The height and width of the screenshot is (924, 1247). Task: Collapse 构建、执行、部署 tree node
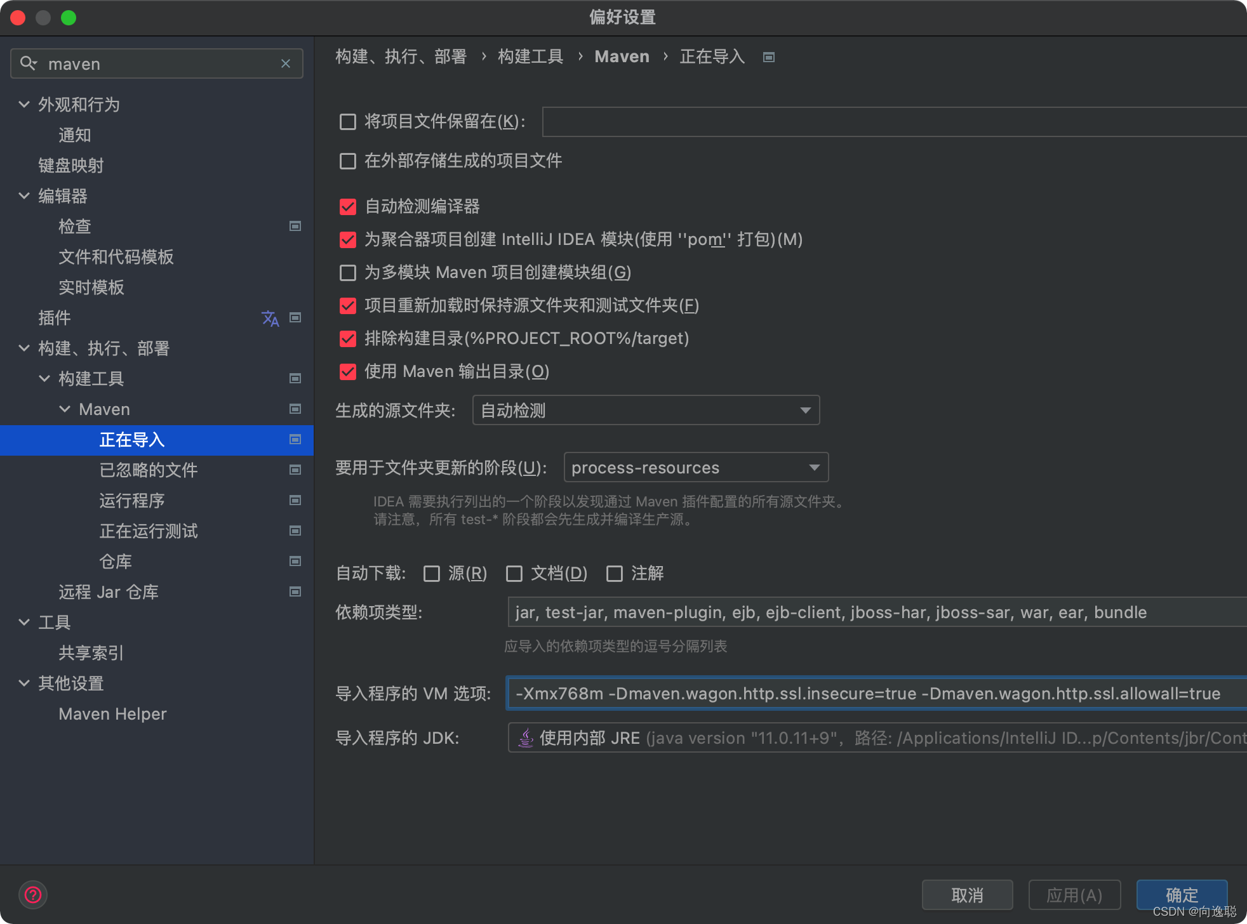point(24,348)
